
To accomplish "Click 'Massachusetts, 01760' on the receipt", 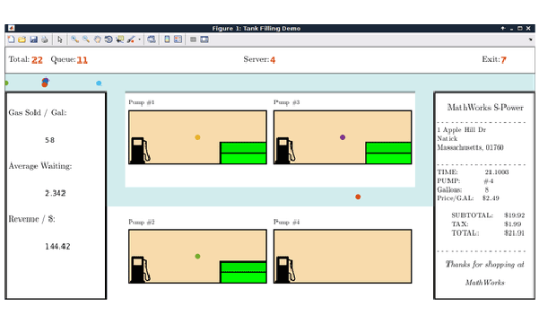I will 470,147.
